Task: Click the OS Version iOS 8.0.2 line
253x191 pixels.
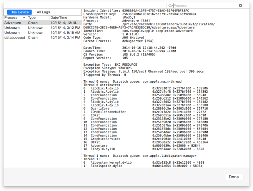Action: pos(120,55)
